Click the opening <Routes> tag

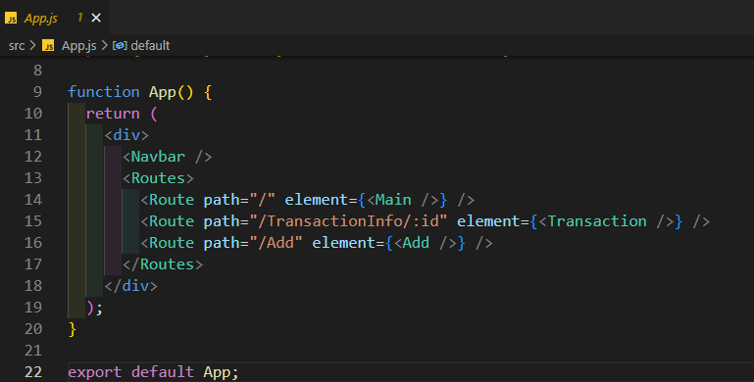[x=158, y=178]
